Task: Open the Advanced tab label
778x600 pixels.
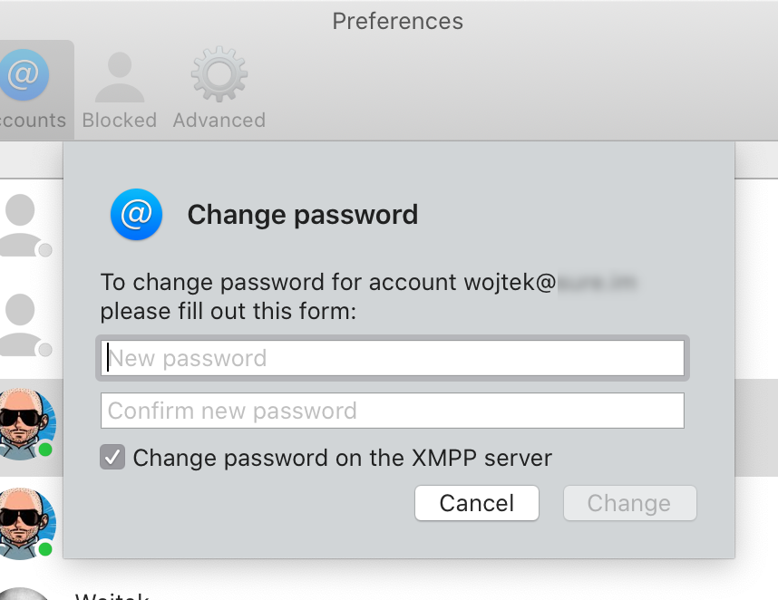Action: pos(219,121)
